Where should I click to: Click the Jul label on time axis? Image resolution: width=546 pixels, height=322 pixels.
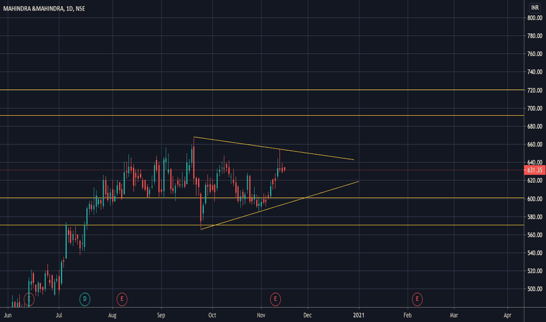click(x=59, y=316)
